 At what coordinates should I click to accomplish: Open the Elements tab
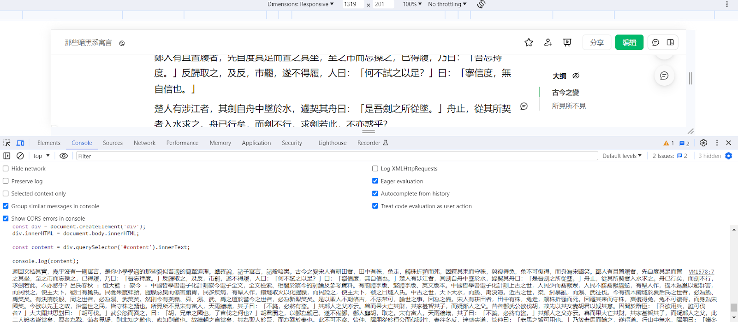[49, 143]
